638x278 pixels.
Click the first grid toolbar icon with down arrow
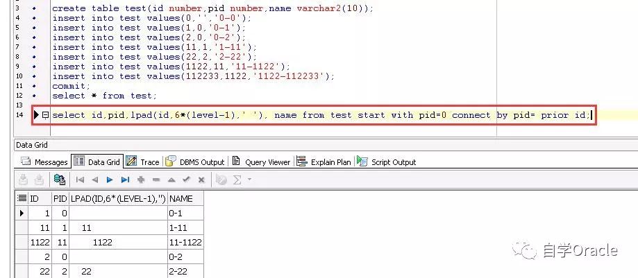point(24,180)
